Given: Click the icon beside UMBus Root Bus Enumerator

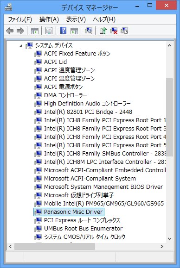Looking at the screenshot, I should click(38, 229).
